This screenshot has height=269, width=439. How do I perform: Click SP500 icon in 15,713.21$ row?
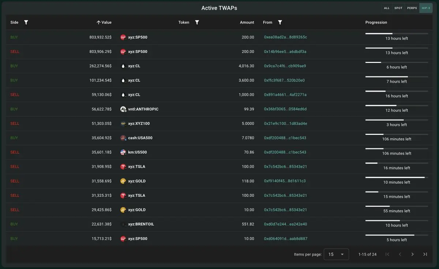click(123, 239)
